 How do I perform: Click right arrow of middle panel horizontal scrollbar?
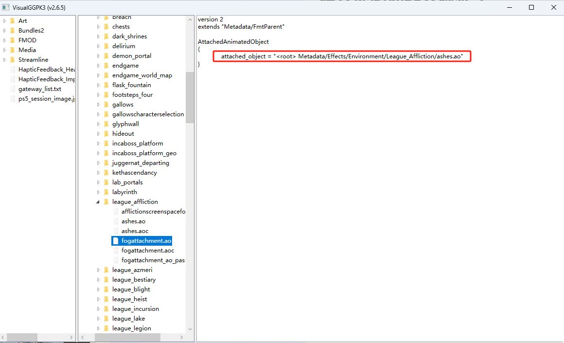point(190,337)
